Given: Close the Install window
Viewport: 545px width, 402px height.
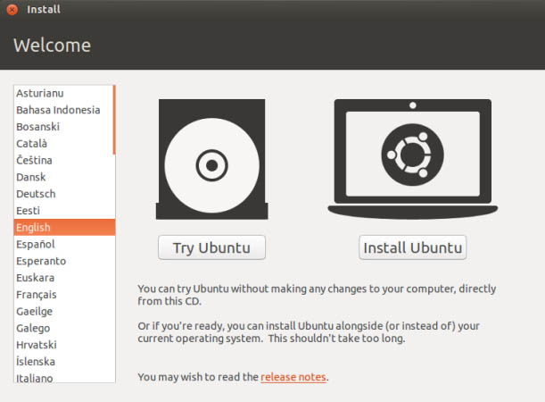Looking at the screenshot, I should pyautogui.click(x=12, y=10).
